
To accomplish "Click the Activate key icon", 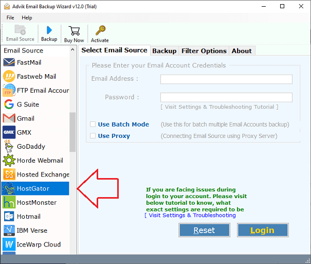I will pos(100,30).
